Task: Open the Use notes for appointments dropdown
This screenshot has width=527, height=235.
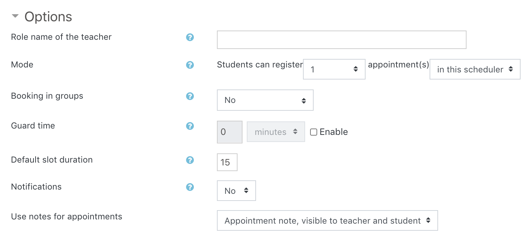Action: 327,221
